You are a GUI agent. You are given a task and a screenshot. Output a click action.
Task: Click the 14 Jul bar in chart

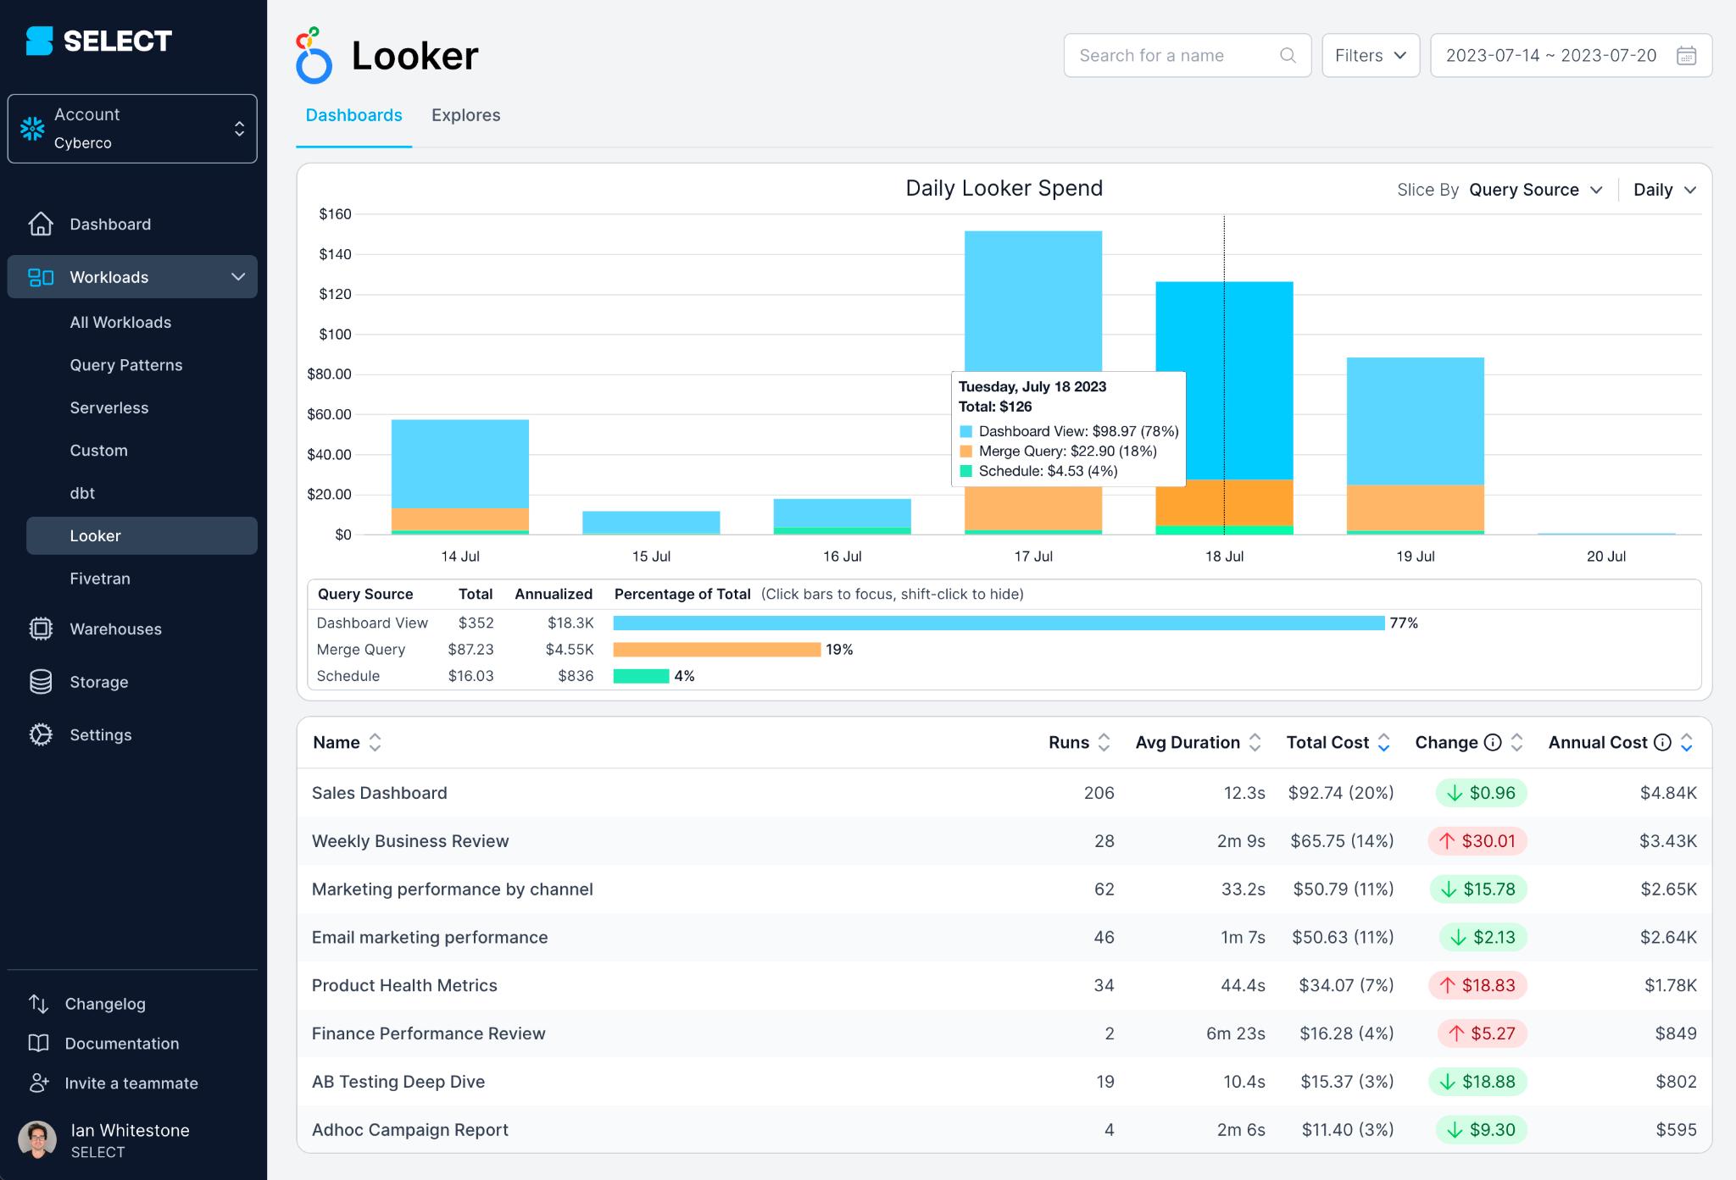point(460,477)
